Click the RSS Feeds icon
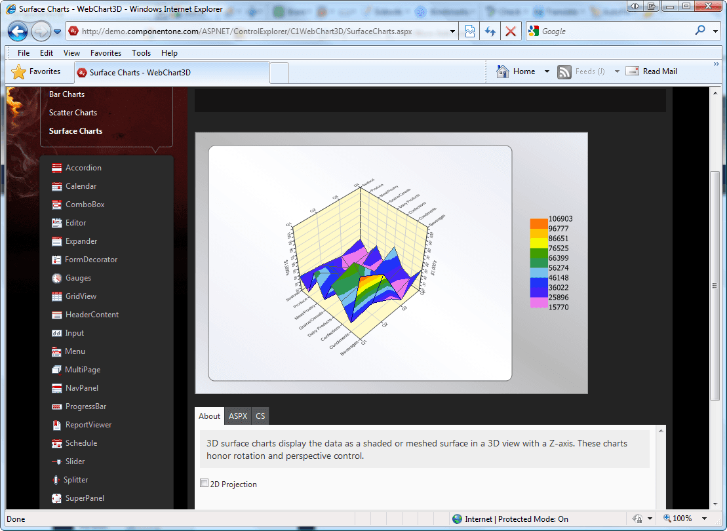 point(564,72)
